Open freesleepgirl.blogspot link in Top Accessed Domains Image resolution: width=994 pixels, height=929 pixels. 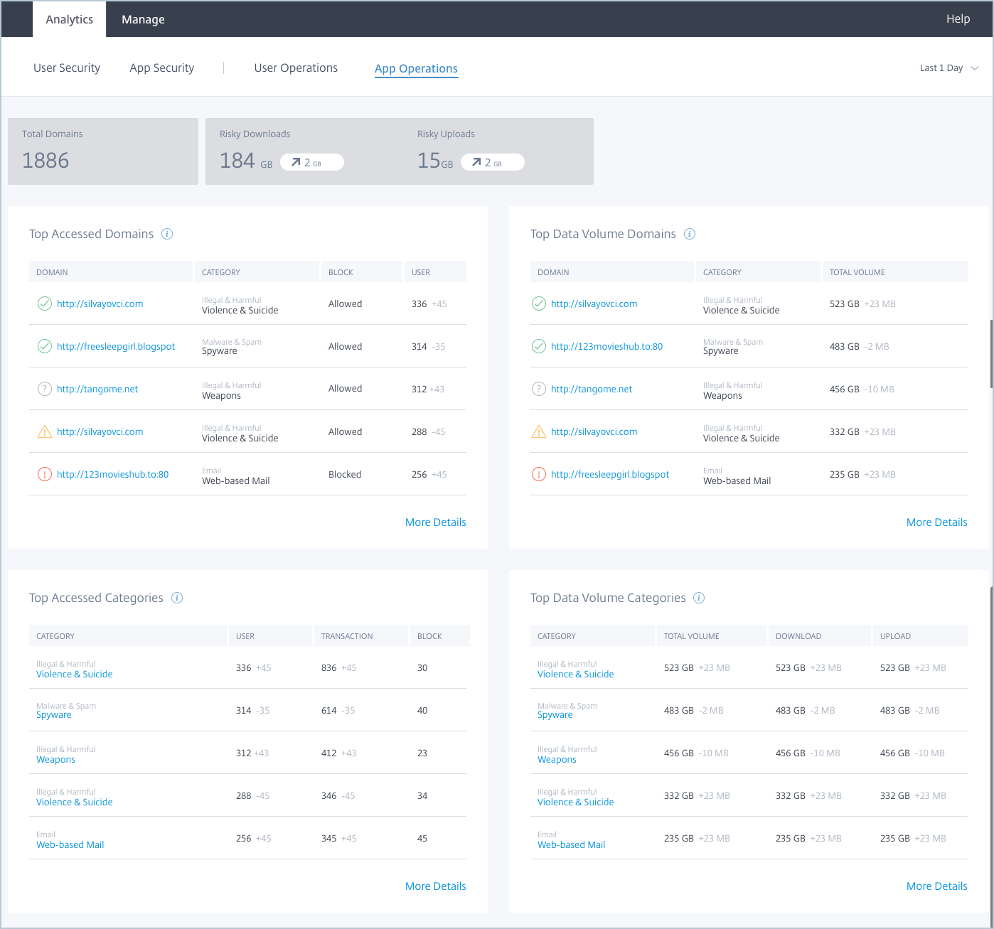coord(116,346)
